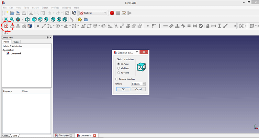The height and width of the screenshot is (138, 259).
Task: Open the Redo history dropdown arrow
Action: click(x=62, y=13)
